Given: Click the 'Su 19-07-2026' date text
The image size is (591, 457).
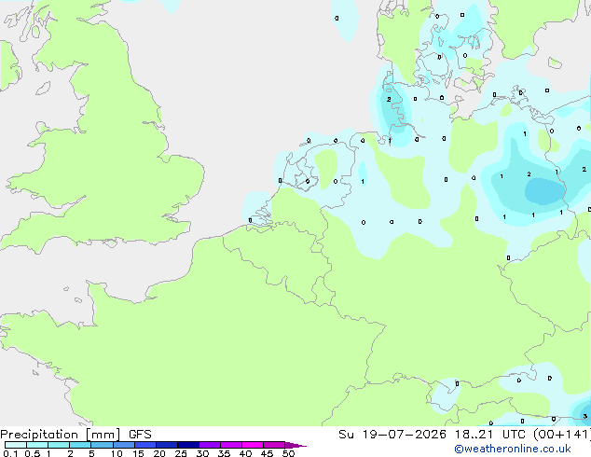Looking at the screenshot, I should click(392, 435).
